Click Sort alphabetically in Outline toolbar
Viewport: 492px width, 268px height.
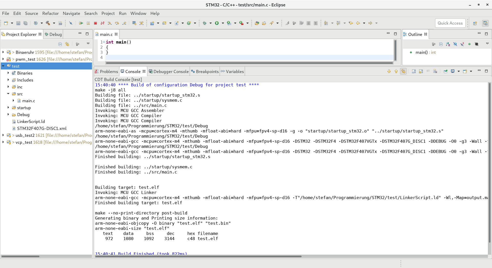(448, 44)
